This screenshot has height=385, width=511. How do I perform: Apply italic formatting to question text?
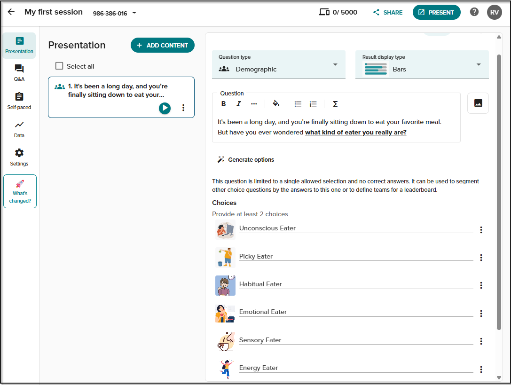[238, 104]
